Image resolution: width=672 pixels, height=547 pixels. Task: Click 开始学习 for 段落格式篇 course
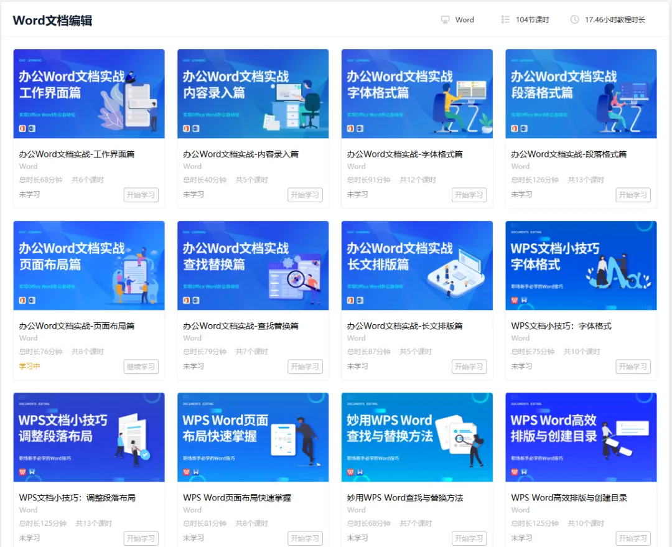tap(633, 195)
